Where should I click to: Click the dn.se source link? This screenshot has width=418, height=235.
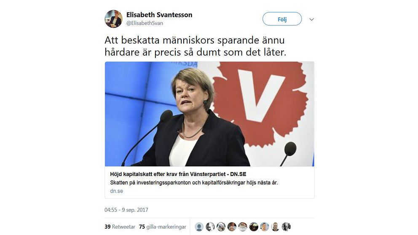pos(116,191)
